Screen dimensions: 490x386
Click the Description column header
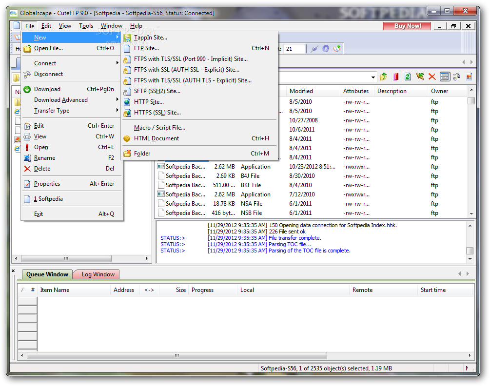pyautogui.click(x=401, y=91)
